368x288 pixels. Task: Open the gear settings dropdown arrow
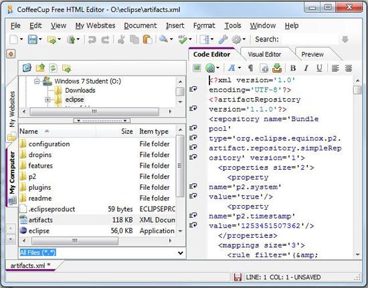click(244, 39)
